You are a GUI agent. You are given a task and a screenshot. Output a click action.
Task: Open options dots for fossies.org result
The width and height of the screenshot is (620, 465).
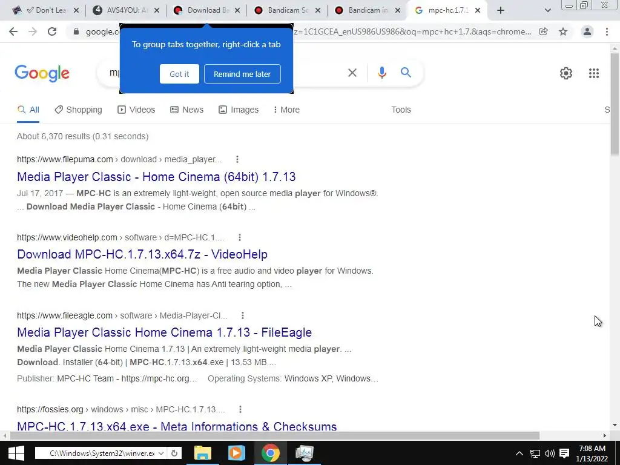240,409
